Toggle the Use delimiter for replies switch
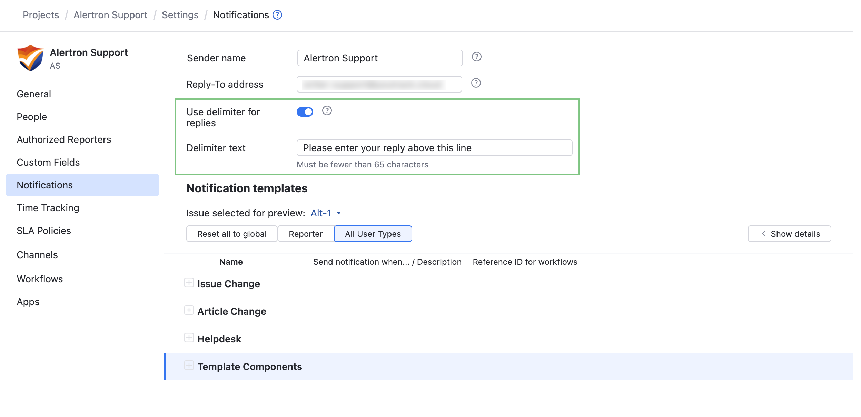The height and width of the screenshot is (417, 861). [305, 112]
